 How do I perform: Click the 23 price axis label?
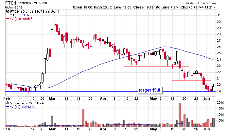pos(219,66)
